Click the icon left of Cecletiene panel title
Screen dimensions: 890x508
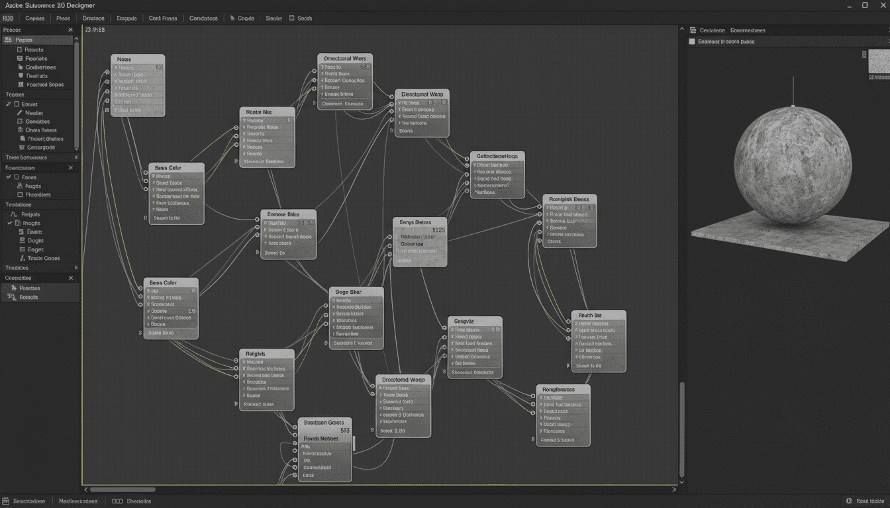pos(693,30)
